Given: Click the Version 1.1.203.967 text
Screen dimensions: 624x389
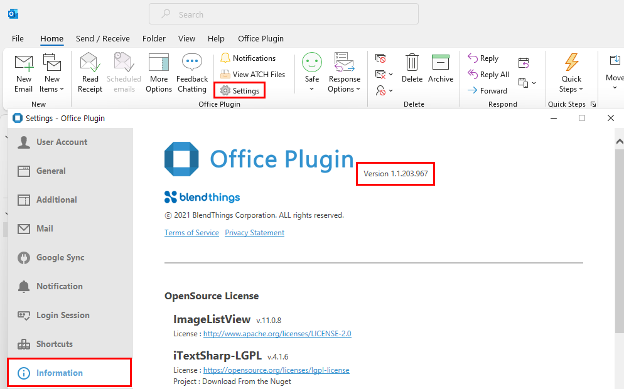Looking at the screenshot, I should pos(395,174).
